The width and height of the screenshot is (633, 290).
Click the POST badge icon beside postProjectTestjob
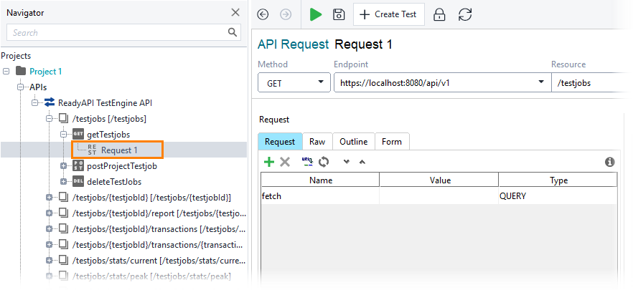tap(78, 165)
